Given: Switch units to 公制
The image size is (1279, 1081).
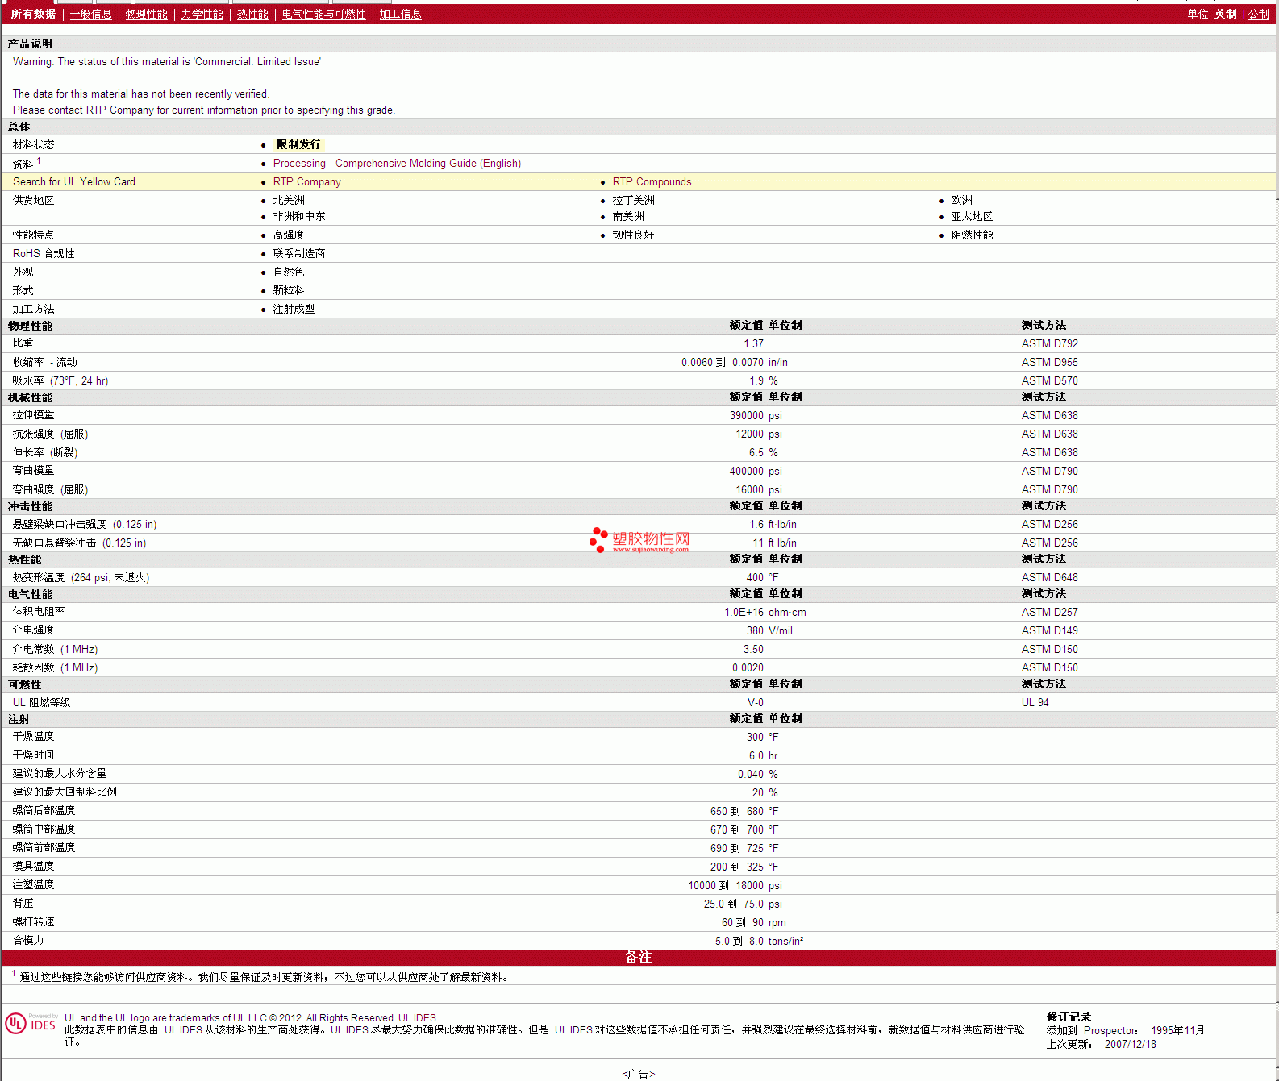Looking at the screenshot, I should 1258,14.
